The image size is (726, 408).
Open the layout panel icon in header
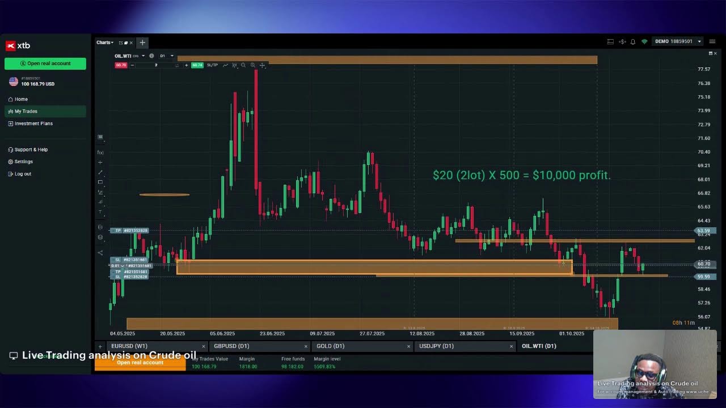(610, 41)
